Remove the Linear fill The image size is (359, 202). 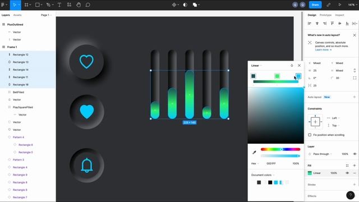pyautogui.click(x=355, y=173)
